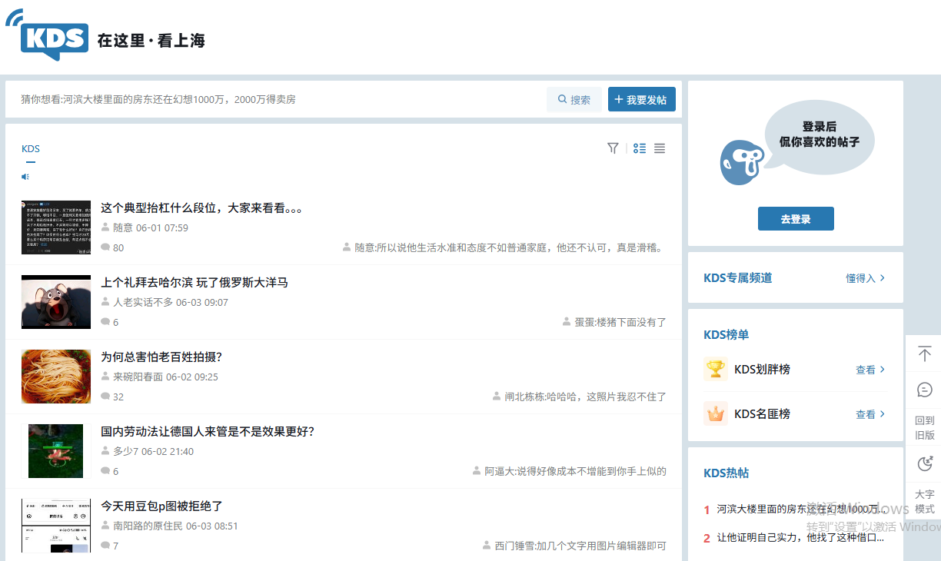
Task: Open noodle thumbnail image
Action: pyautogui.click(x=56, y=377)
